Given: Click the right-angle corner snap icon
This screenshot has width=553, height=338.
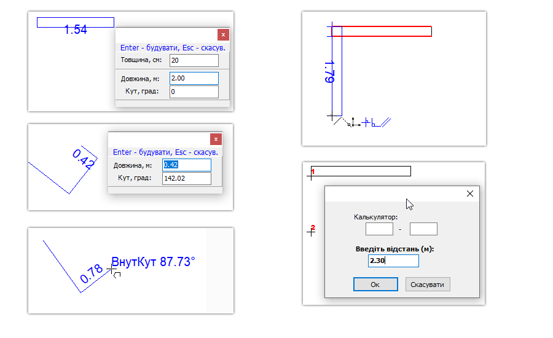Looking at the screenshot, I should [x=375, y=124].
